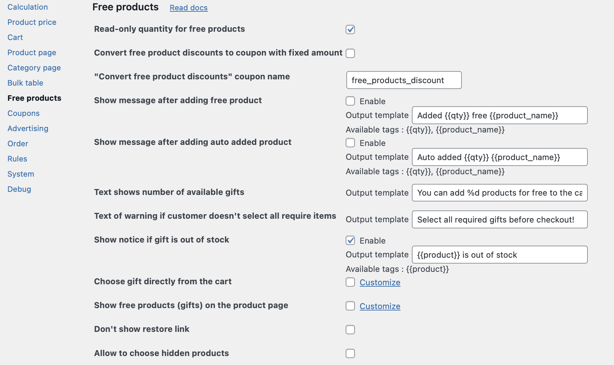Go to the Calculation settings section
Screen dimensions: 614x365
click(x=28, y=7)
